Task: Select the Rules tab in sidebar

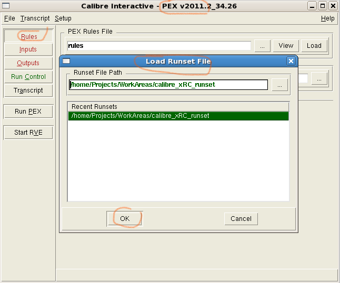Action: pos(28,36)
